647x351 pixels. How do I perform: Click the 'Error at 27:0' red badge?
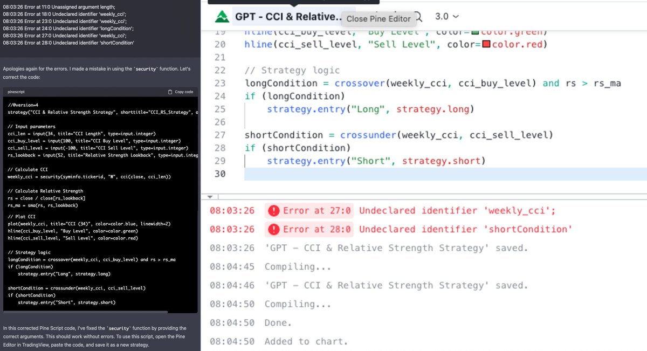tap(309, 210)
